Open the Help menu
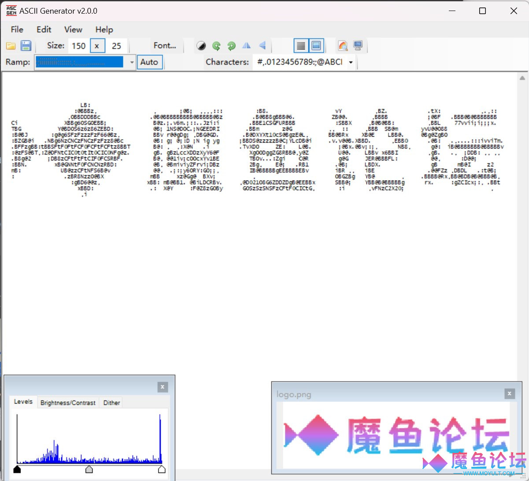Screen dimensions: 529x481 (x=104, y=30)
